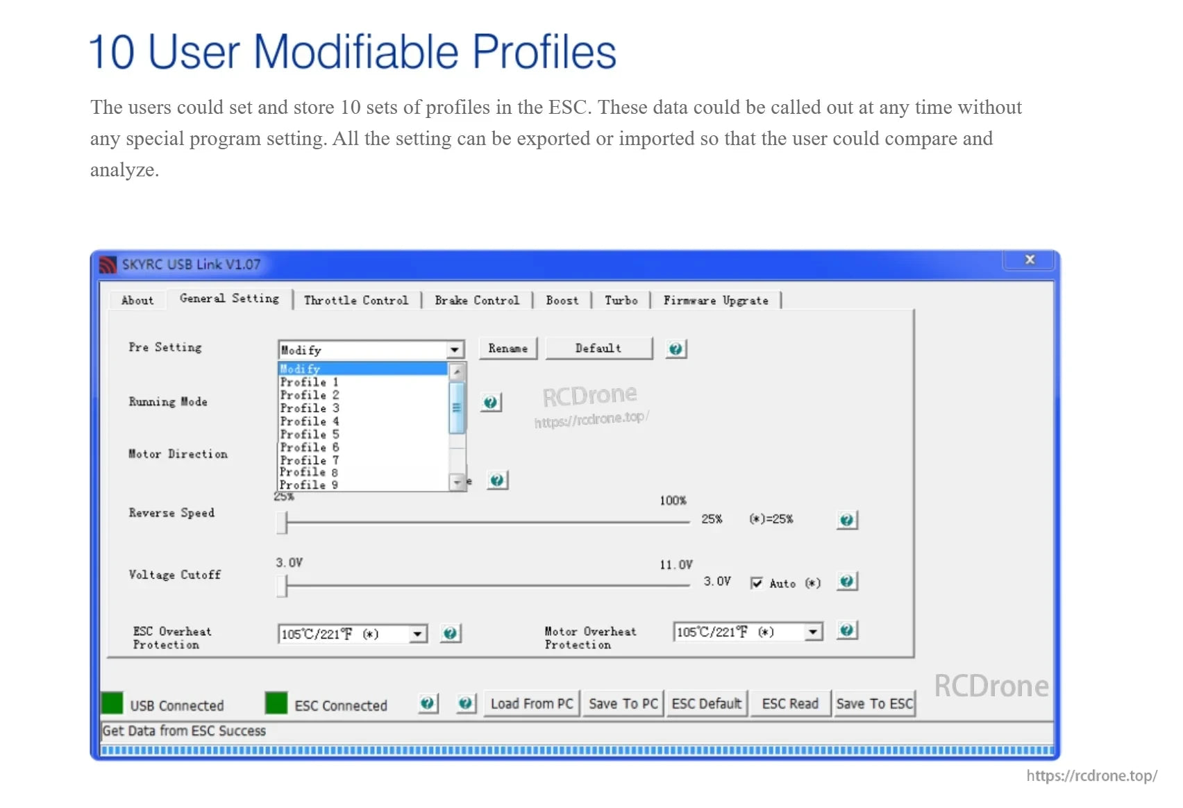Open help for Pre Setting row
The width and height of the screenshot is (1183, 808).
coord(676,348)
